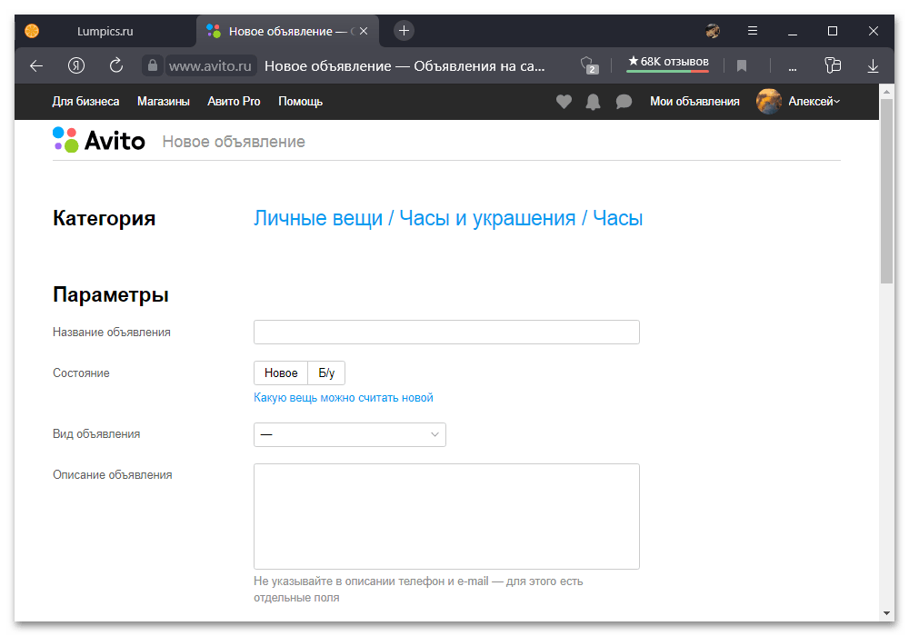Click the favorites heart icon
This screenshot has height=636, width=909.
[564, 102]
